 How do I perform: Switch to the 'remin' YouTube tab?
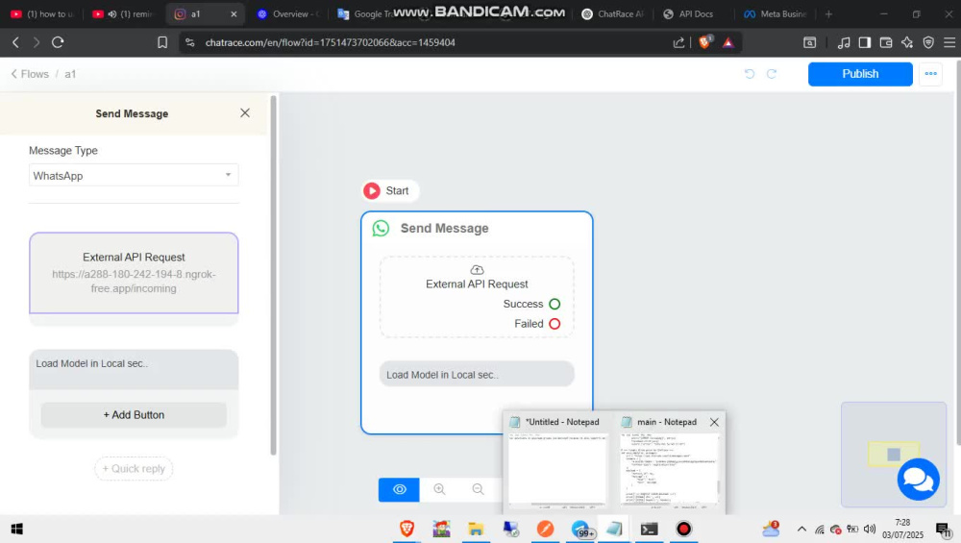click(124, 14)
